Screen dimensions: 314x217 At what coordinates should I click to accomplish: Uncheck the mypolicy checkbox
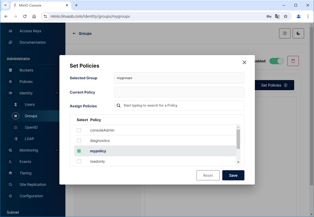79,151
